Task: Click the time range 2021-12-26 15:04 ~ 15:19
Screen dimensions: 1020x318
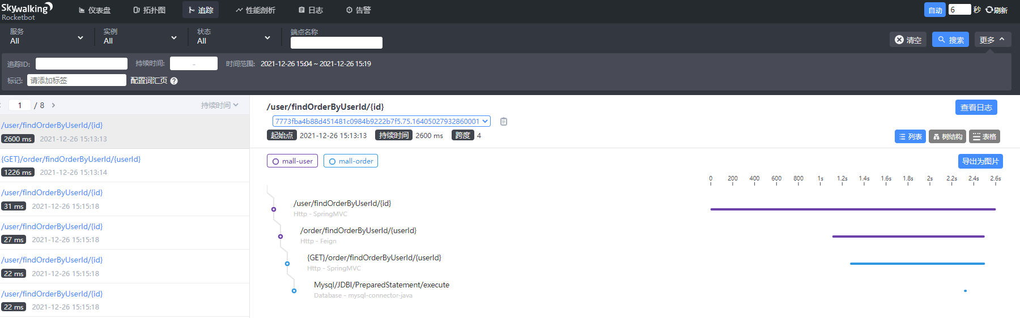Action: click(x=316, y=64)
